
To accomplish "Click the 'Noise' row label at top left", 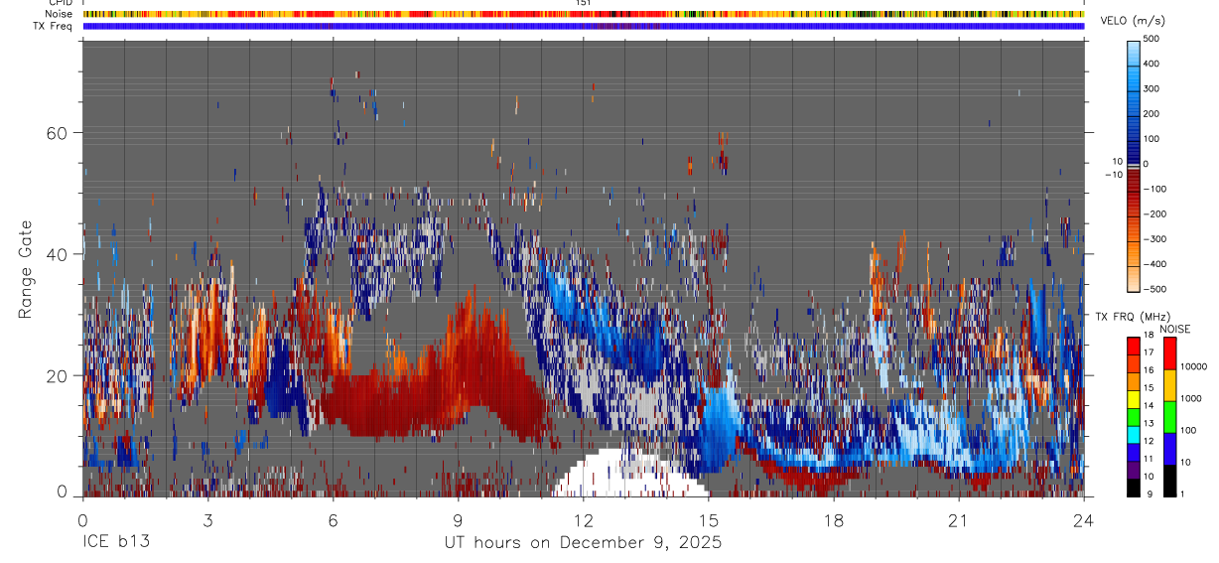I will (60, 14).
